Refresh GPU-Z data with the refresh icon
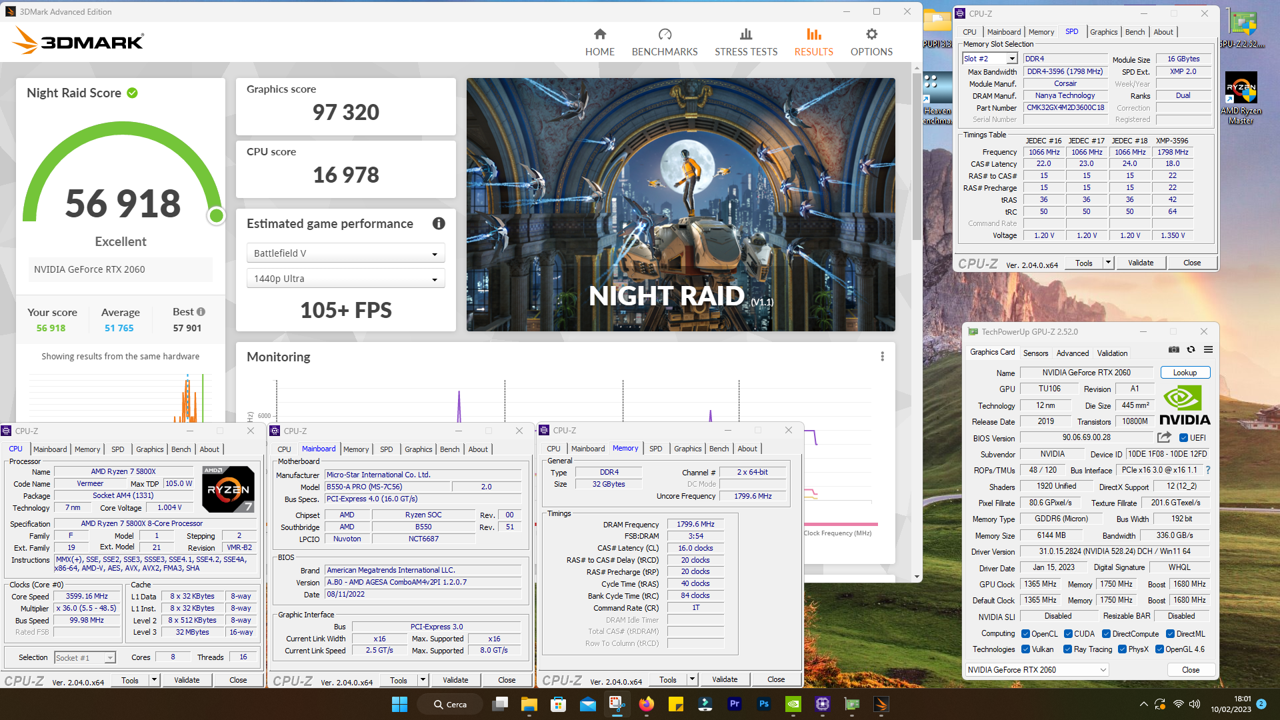 pos(1191,349)
